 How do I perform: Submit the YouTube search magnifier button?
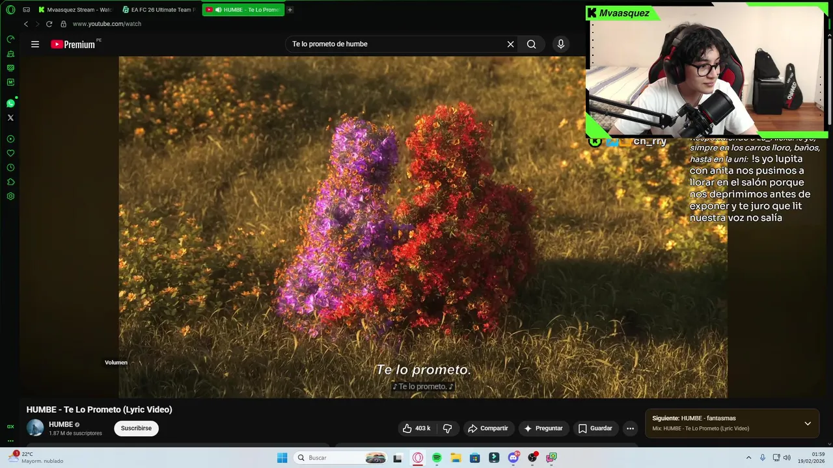532,44
